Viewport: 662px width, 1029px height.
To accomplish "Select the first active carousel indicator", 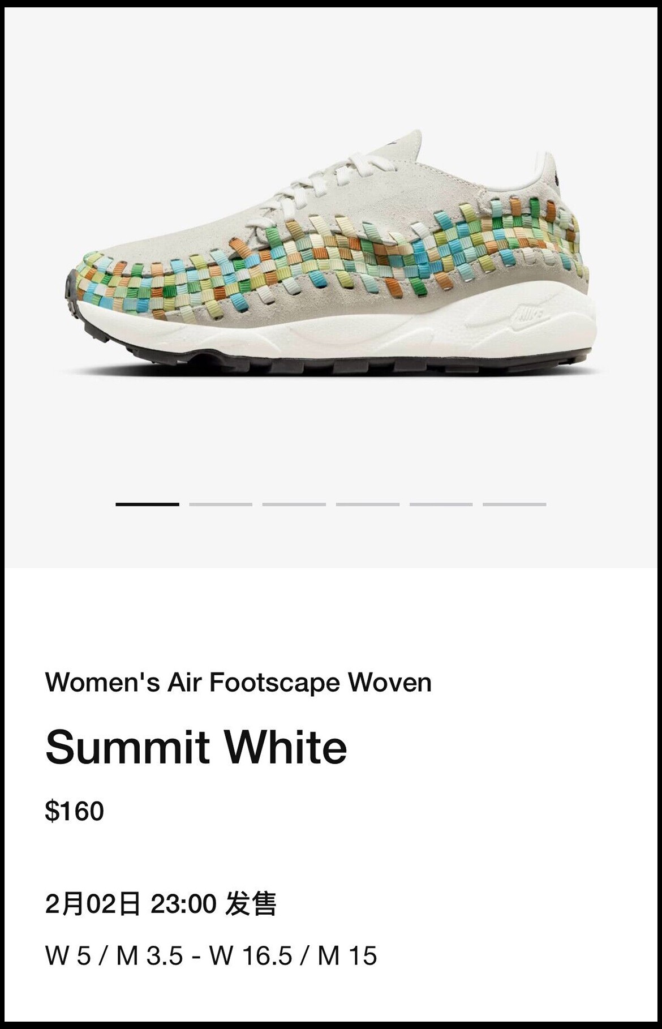I will [x=147, y=504].
